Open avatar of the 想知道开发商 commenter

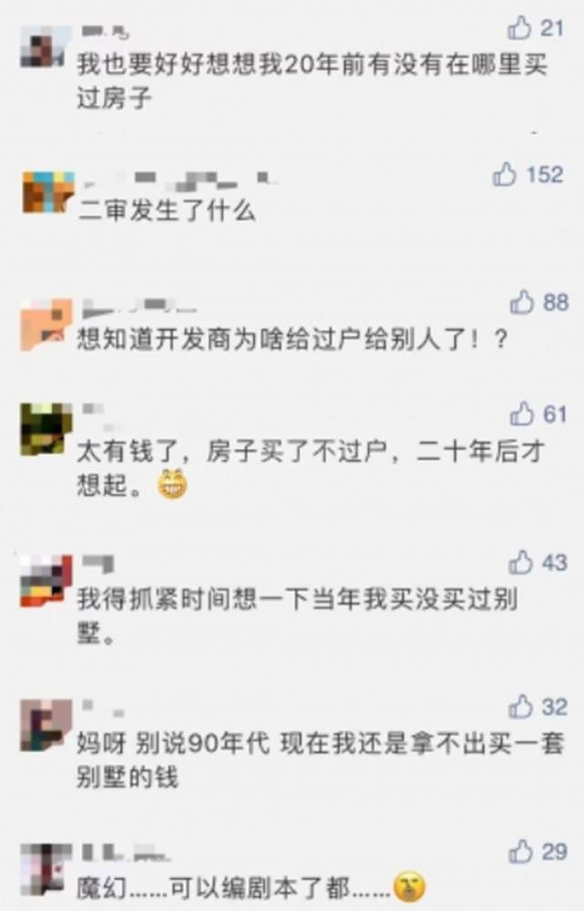(x=46, y=325)
